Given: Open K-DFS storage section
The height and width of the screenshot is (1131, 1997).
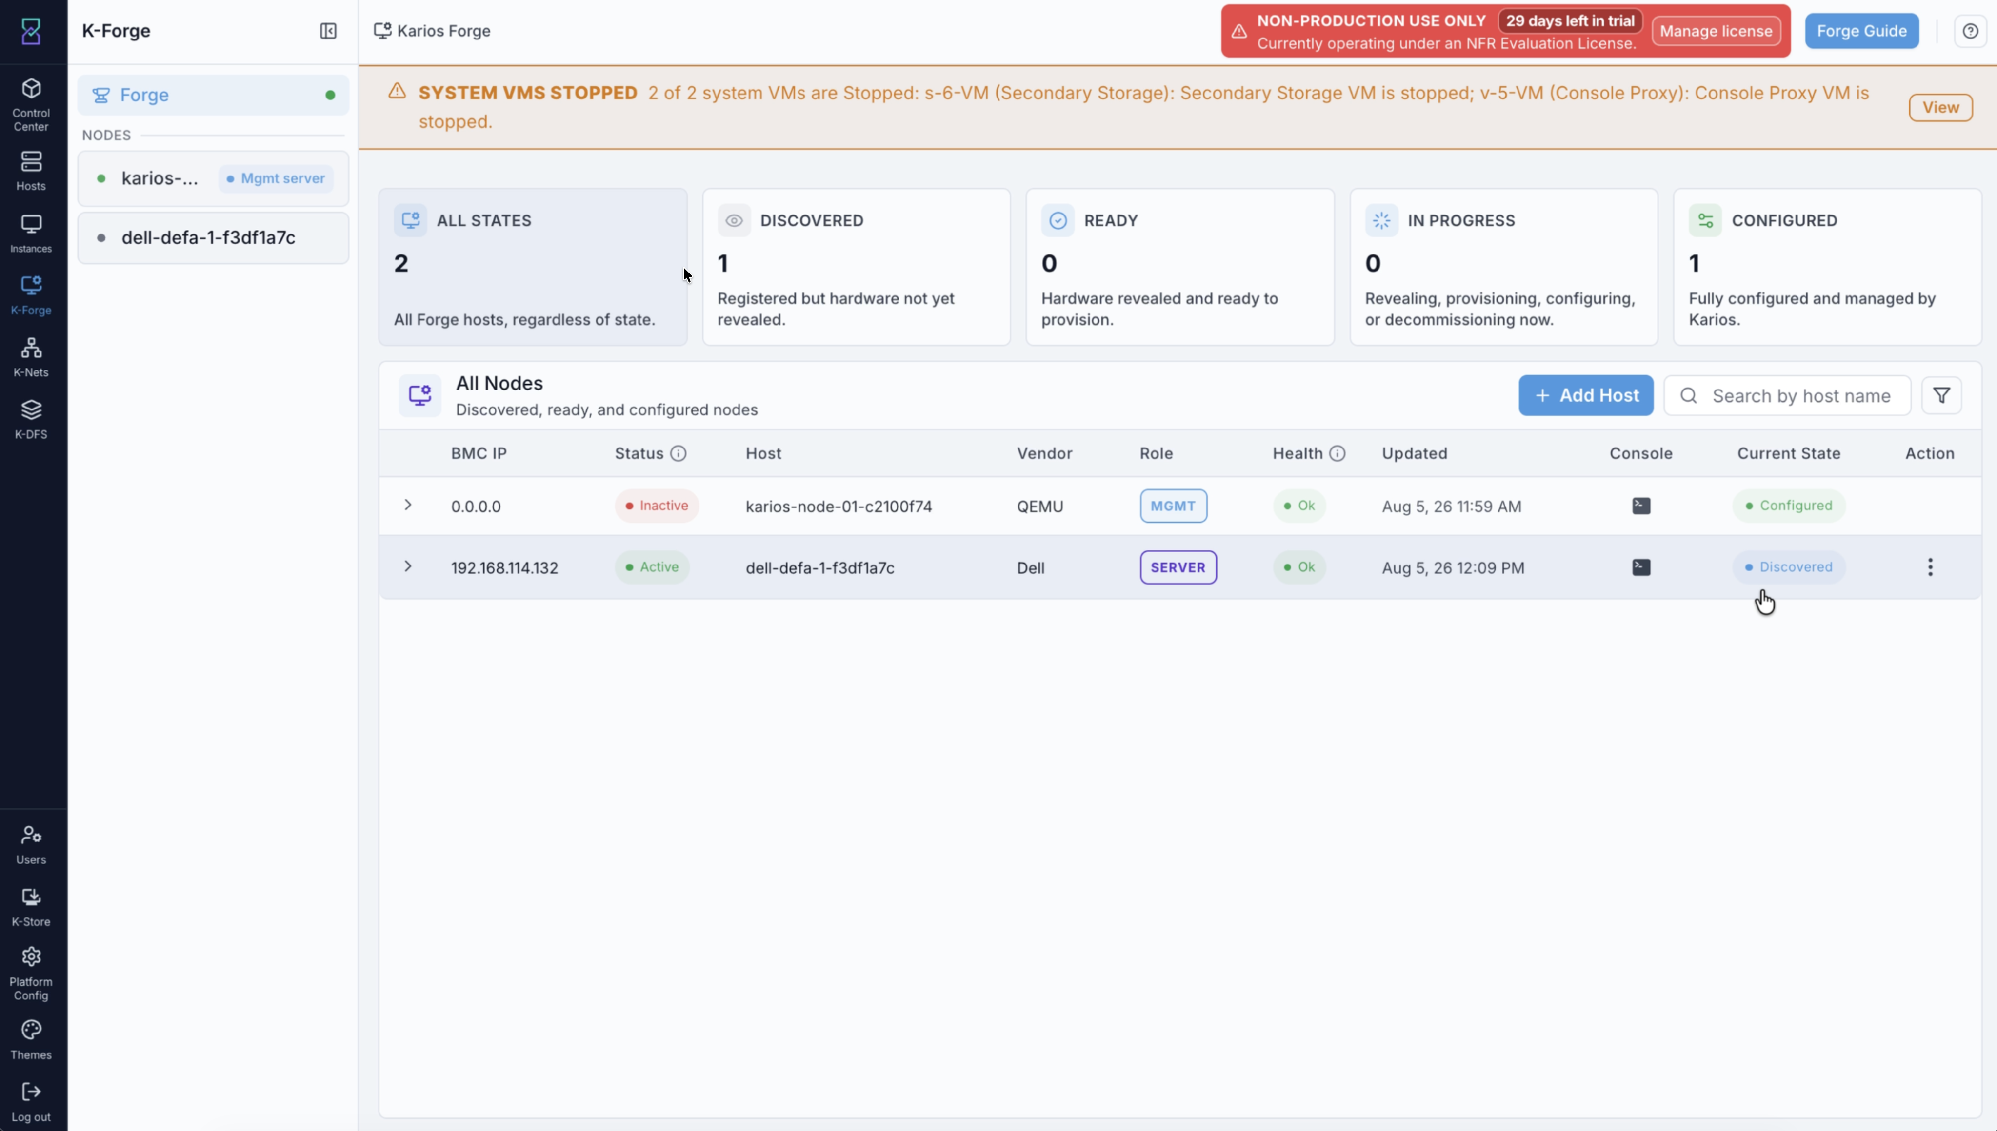Looking at the screenshot, I should click(31, 419).
